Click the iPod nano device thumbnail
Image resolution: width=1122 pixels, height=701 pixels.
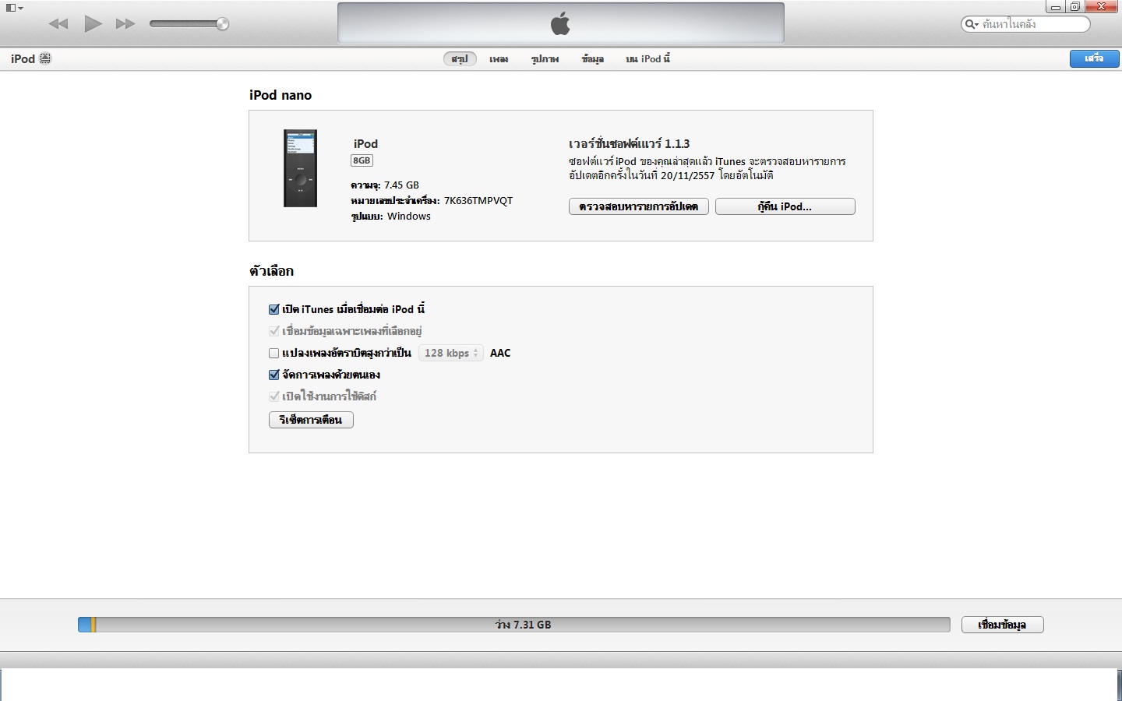pyautogui.click(x=300, y=168)
